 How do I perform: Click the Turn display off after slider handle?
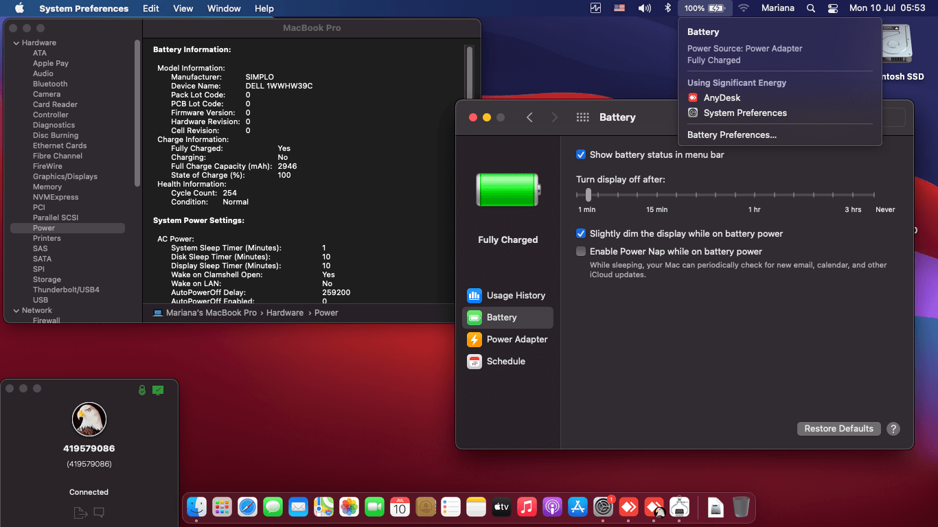(588, 195)
